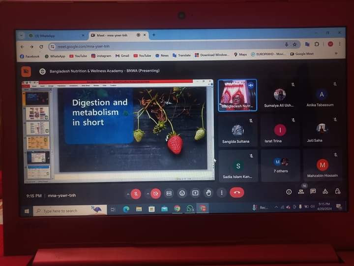Viewport: 354px width, 266px height.
Task: Open the emoji reactions button
Action: [182, 193]
